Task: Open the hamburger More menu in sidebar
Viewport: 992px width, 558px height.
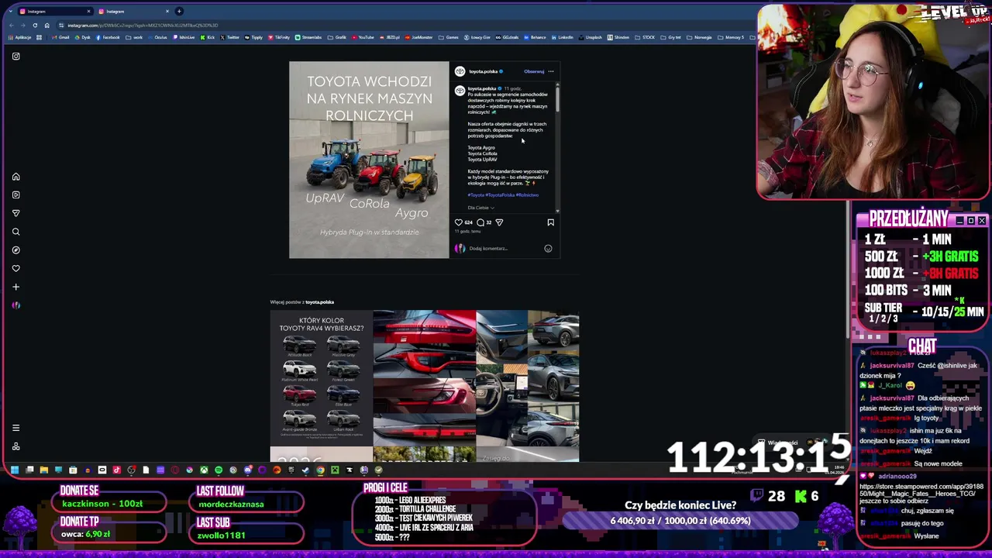Action: 15,428
